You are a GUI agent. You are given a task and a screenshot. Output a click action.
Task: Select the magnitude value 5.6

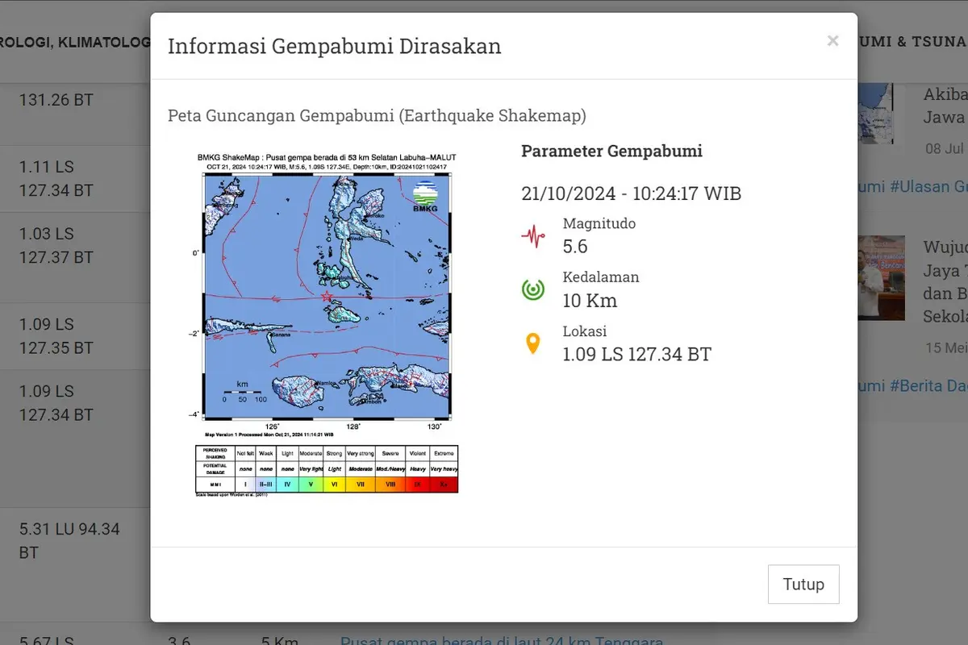point(575,247)
